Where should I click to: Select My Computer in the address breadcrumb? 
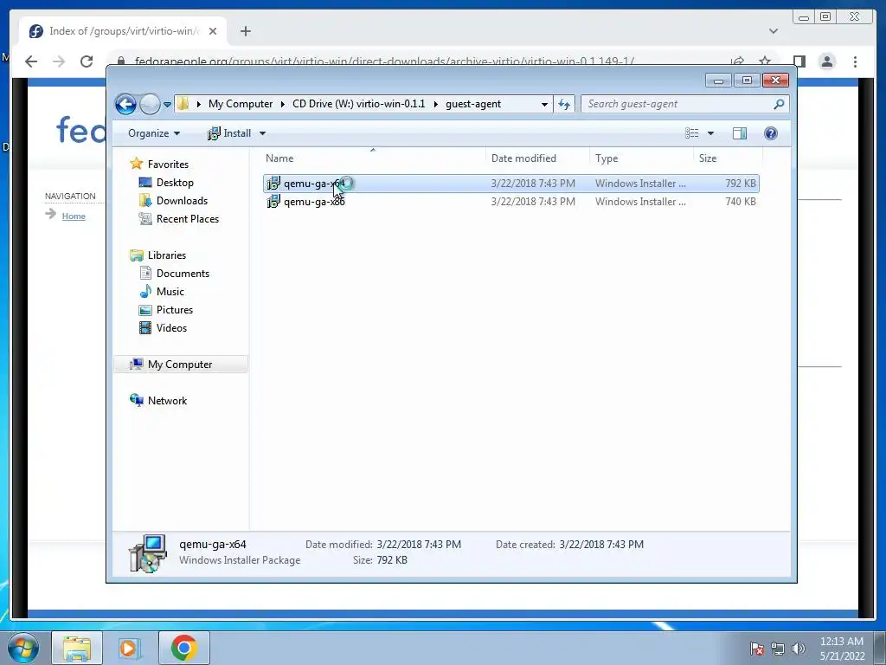241,104
